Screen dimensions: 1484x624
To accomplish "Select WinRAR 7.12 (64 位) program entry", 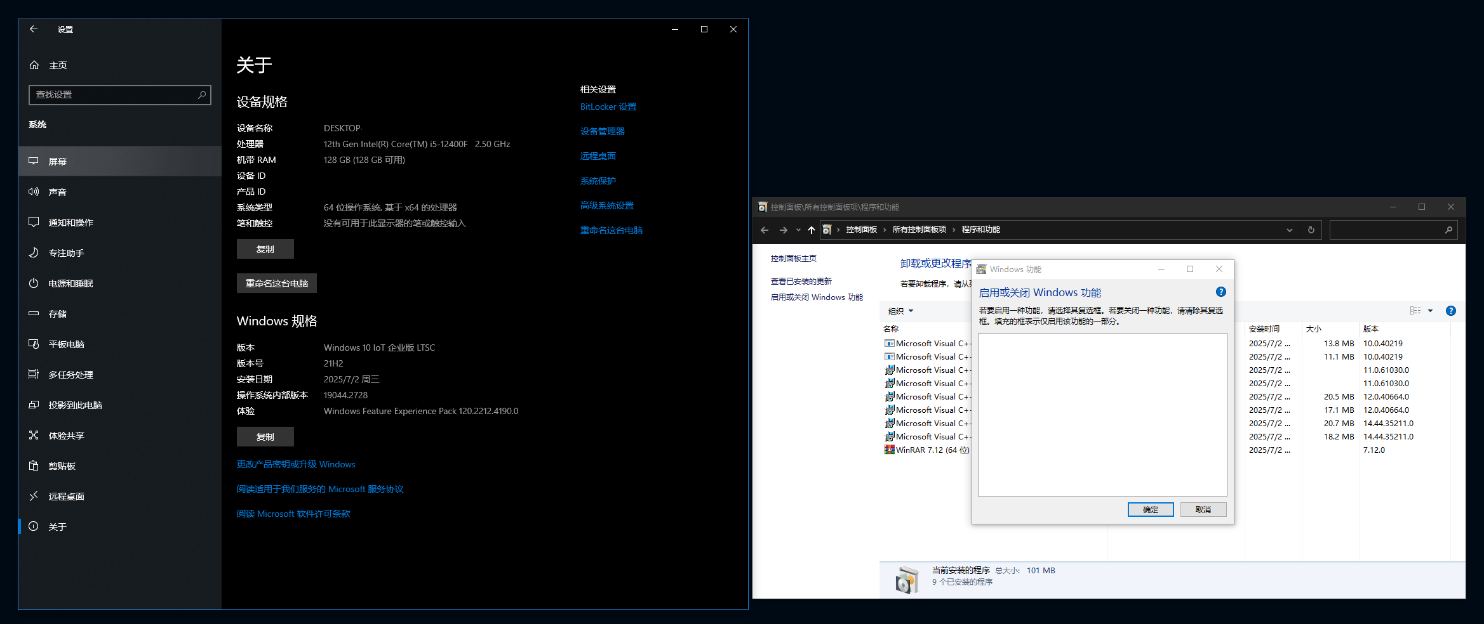I will pos(927,450).
